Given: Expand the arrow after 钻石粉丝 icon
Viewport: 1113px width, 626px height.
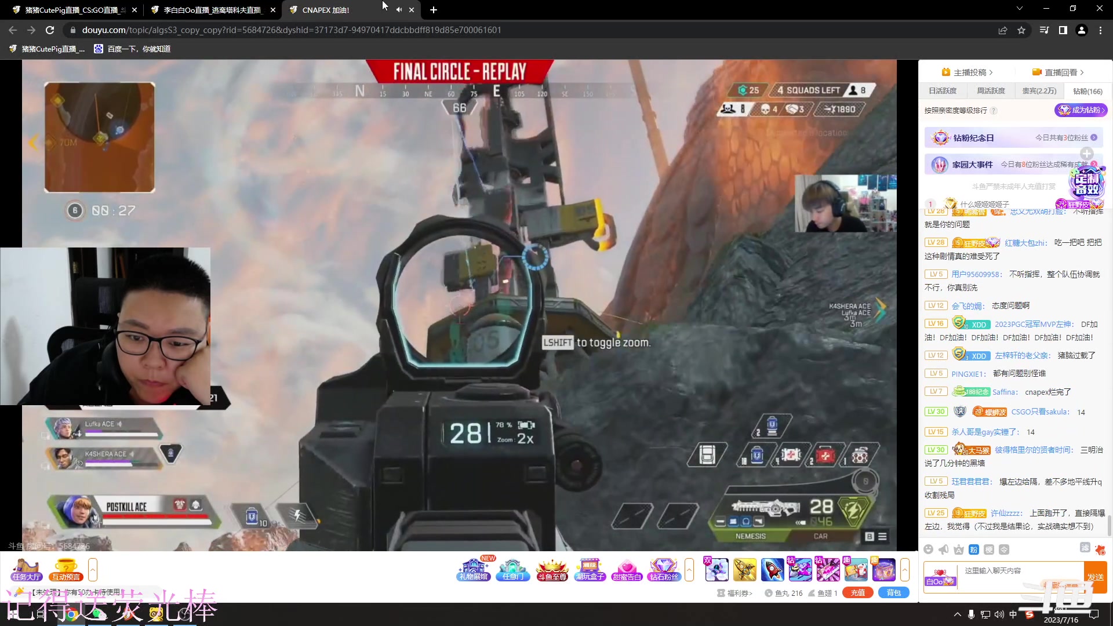Looking at the screenshot, I should tap(689, 570).
